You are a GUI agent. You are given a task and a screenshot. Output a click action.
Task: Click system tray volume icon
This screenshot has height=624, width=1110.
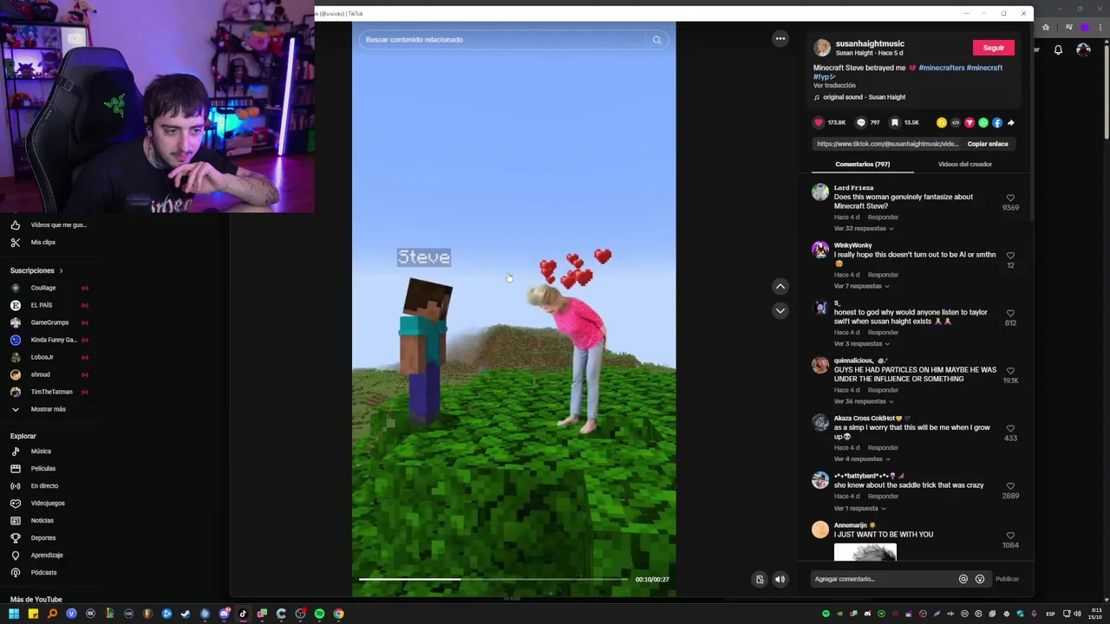click(1077, 614)
